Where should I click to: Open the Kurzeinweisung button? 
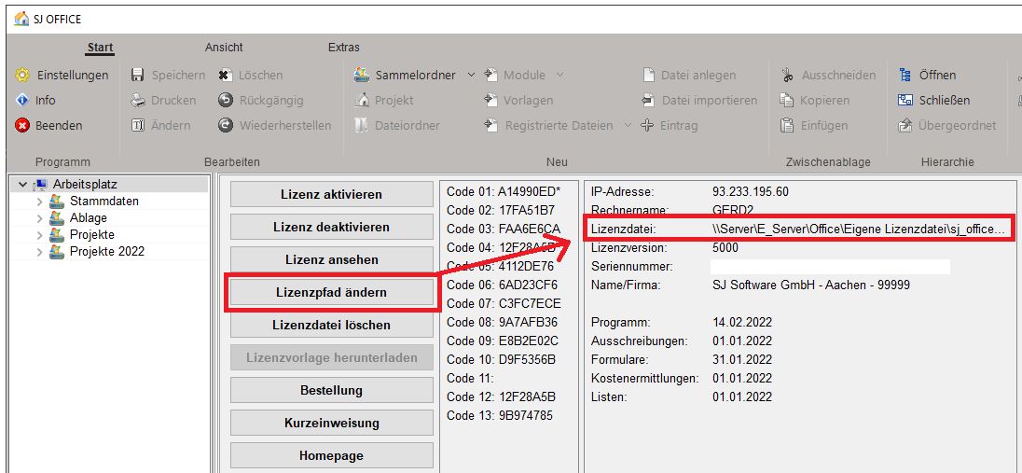pyautogui.click(x=331, y=423)
